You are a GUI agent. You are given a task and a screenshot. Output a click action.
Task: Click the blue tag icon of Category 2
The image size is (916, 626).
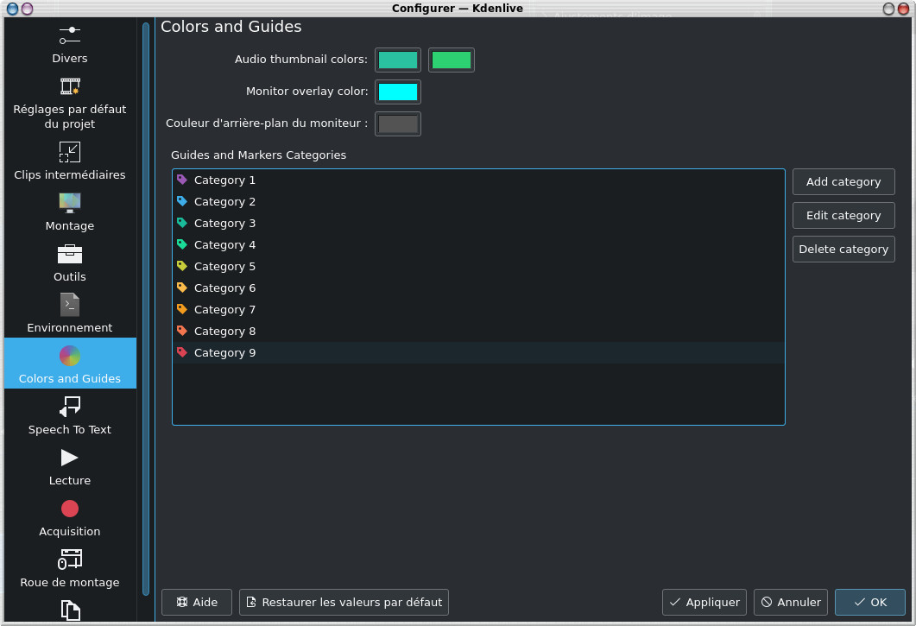182,201
